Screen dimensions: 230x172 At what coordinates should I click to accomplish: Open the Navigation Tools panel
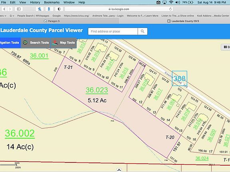click(x=10, y=43)
